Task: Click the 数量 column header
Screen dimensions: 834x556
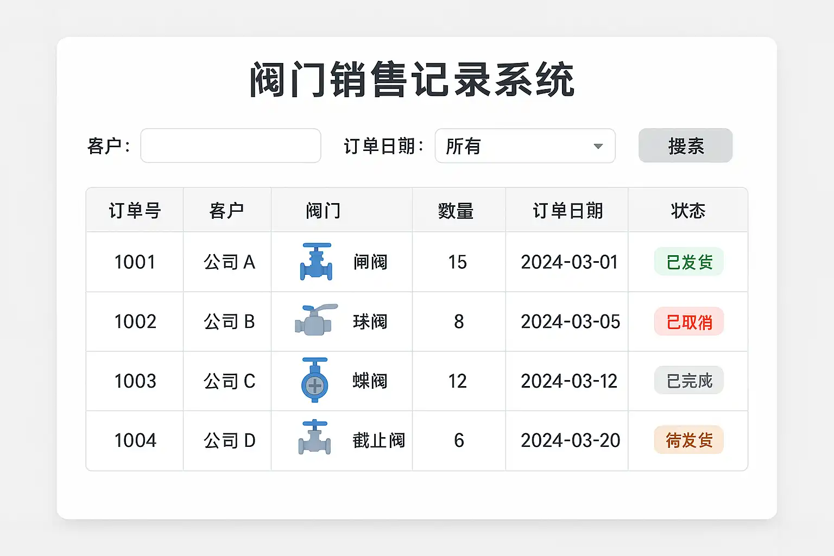Action: (x=456, y=211)
